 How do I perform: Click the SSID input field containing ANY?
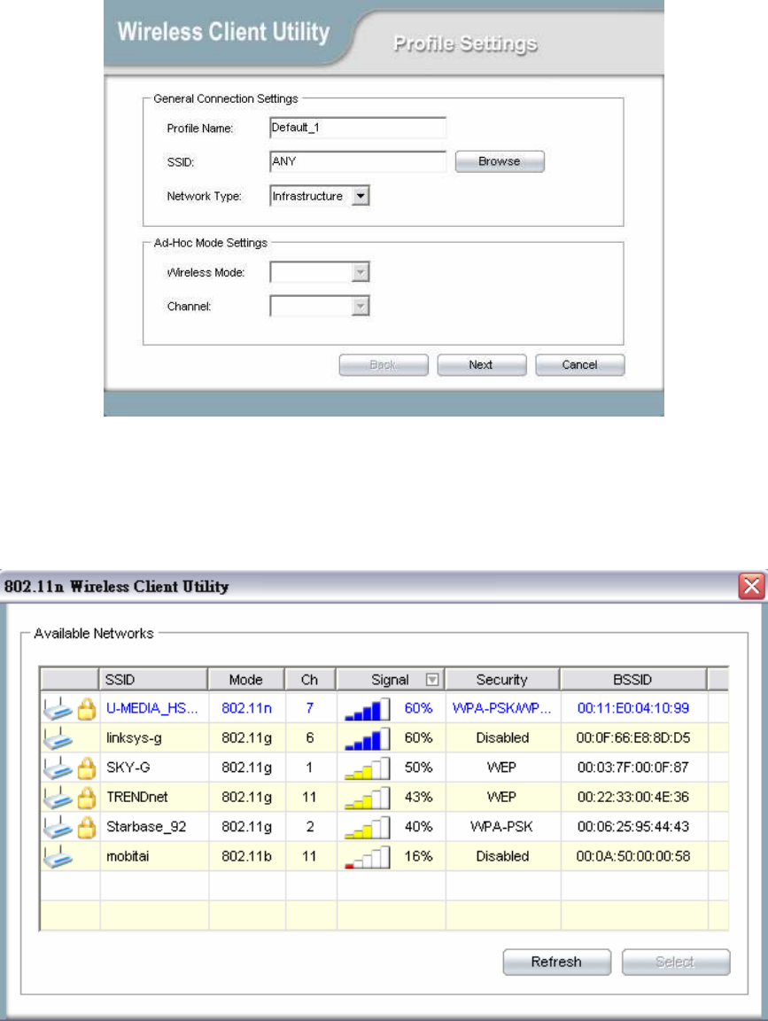(x=358, y=161)
